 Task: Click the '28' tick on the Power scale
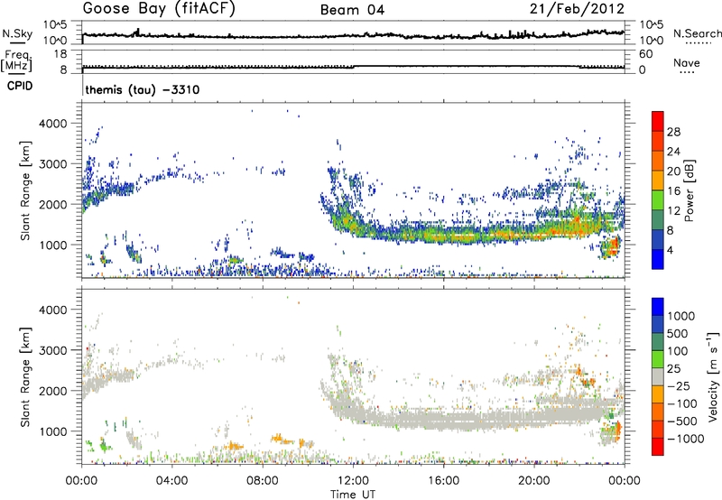point(673,132)
